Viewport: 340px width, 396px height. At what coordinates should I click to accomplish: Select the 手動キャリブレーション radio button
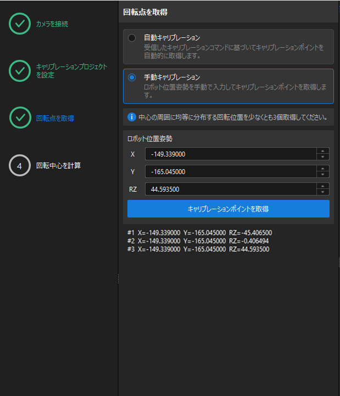tap(132, 77)
